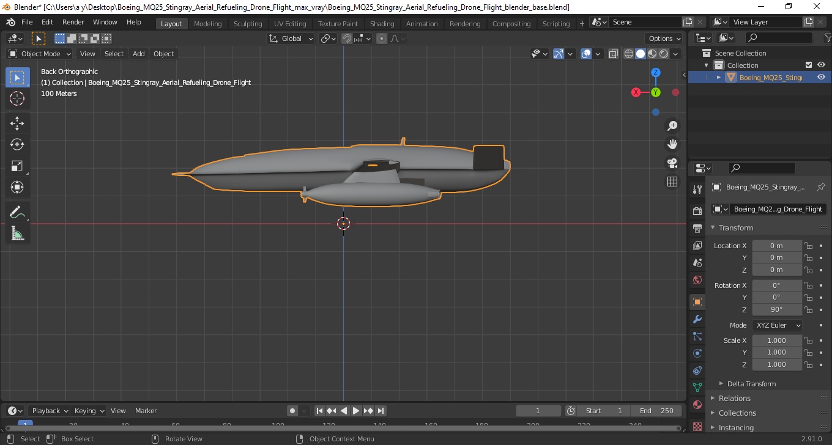Open the Tool properties tab
This screenshot has width=832, height=445.
click(x=697, y=189)
